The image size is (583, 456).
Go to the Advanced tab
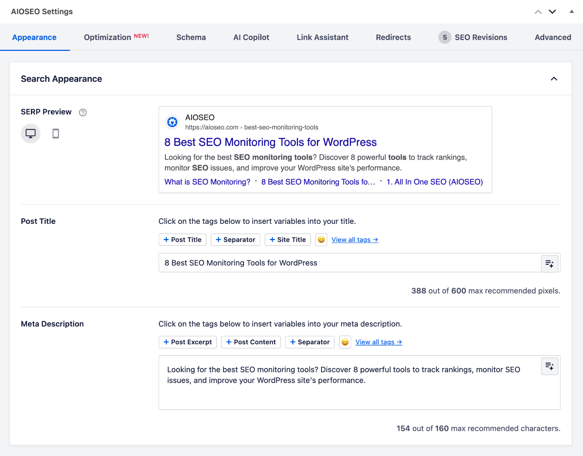553,38
